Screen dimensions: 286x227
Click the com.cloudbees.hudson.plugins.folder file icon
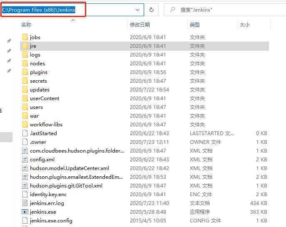25,151
